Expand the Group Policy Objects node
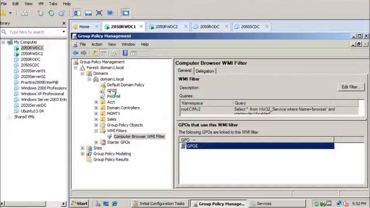This screenshot has height=208, width=370. (x=96, y=125)
